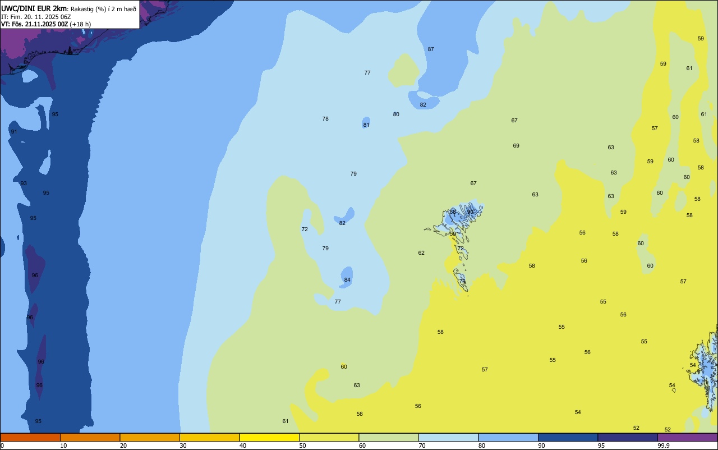Click the 10–20 orange legend swatch
The height and width of the screenshot is (450, 718).
point(90,437)
